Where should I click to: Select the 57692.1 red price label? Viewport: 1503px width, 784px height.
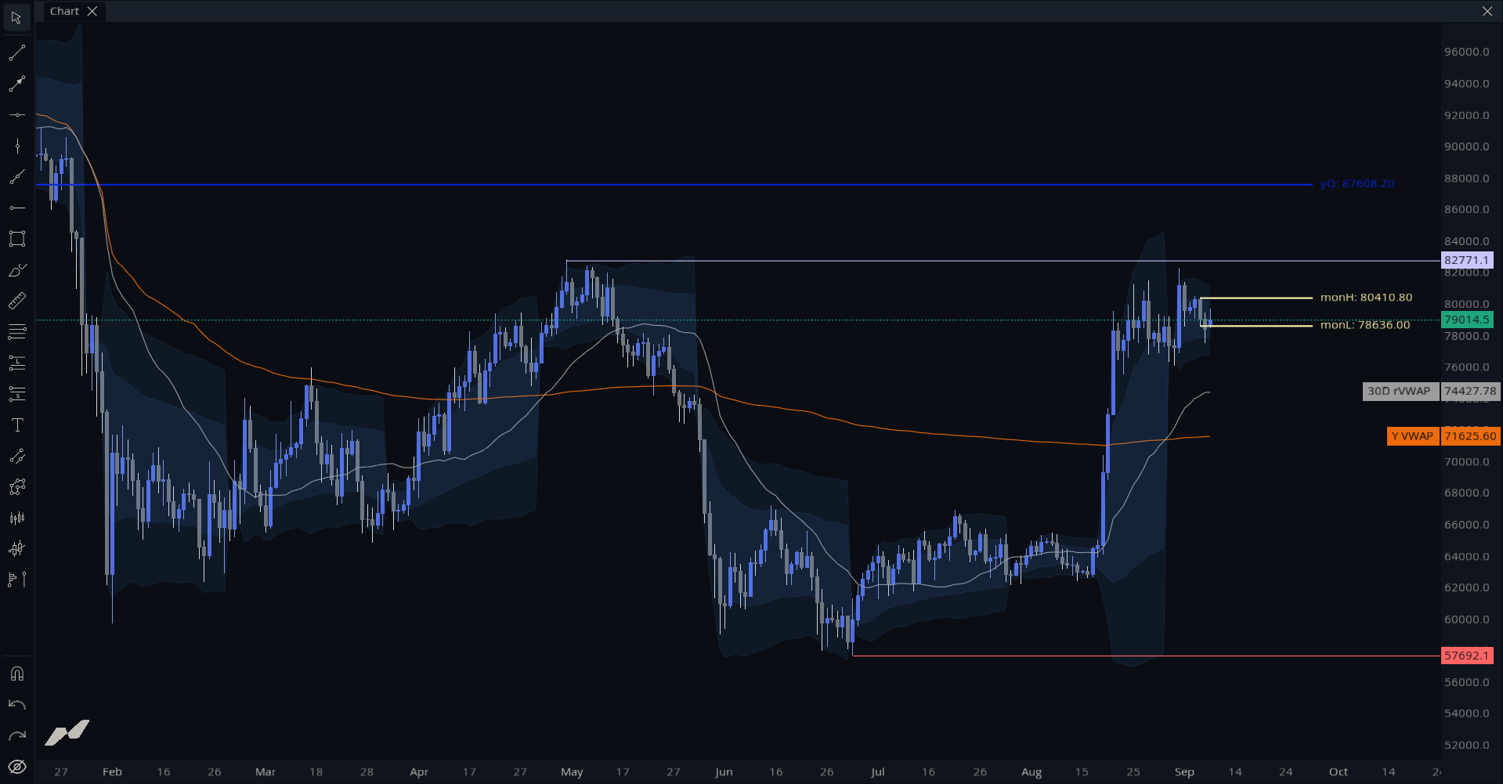pos(1467,656)
